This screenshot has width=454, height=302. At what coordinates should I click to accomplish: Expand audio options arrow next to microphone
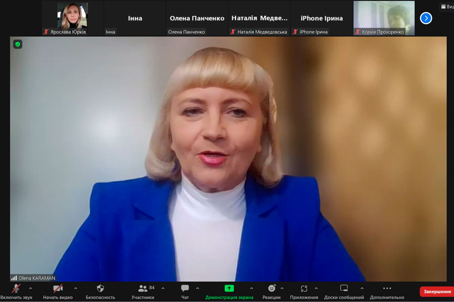pos(30,288)
